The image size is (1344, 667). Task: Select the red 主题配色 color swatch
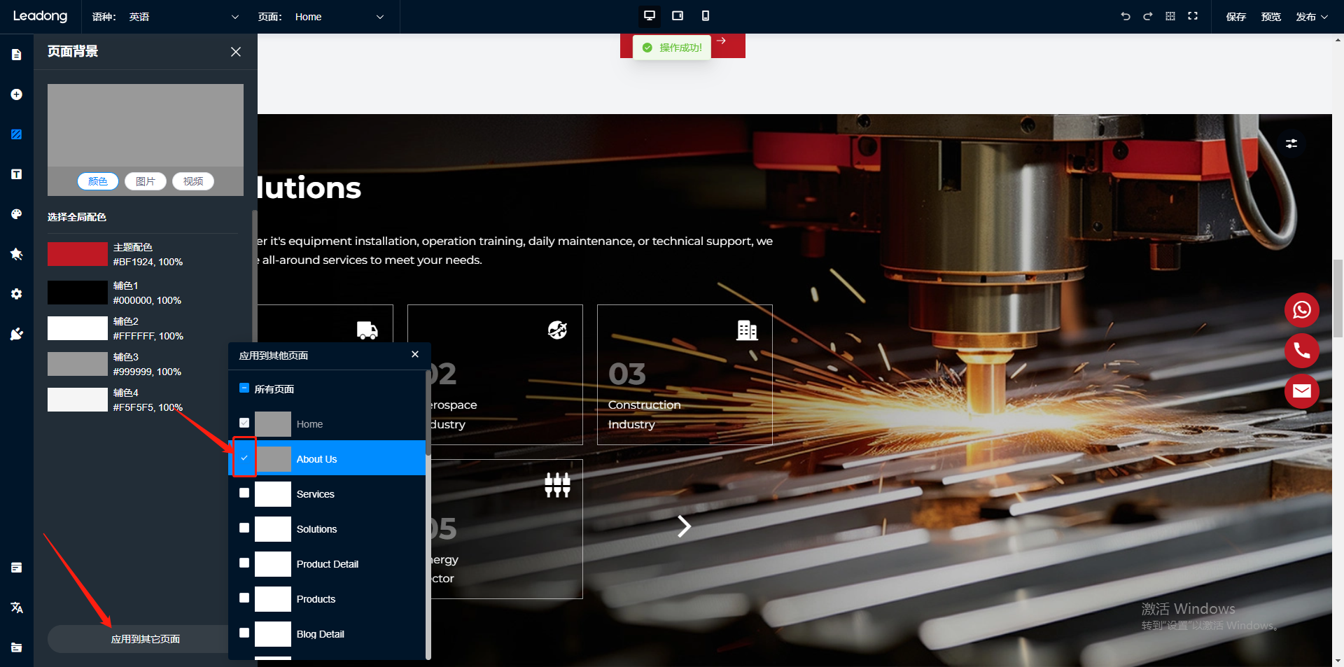(x=77, y=254)
